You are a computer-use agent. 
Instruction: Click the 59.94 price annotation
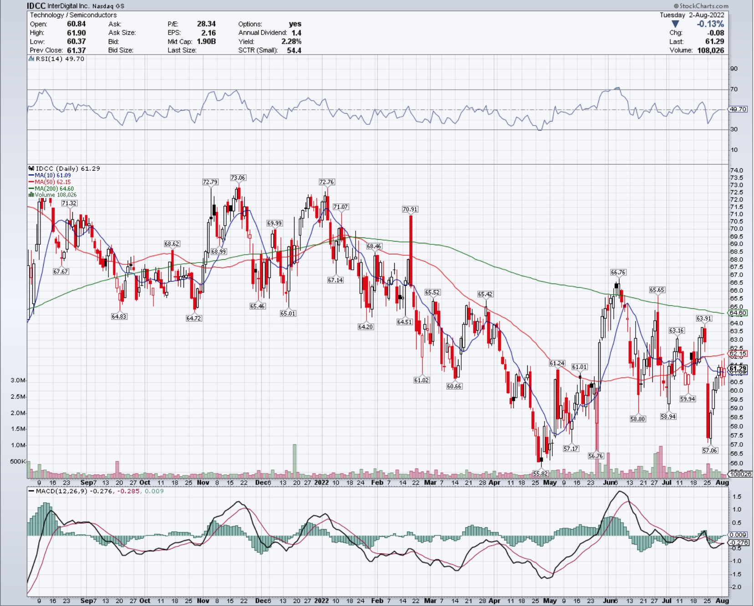[x=688, y=399]
